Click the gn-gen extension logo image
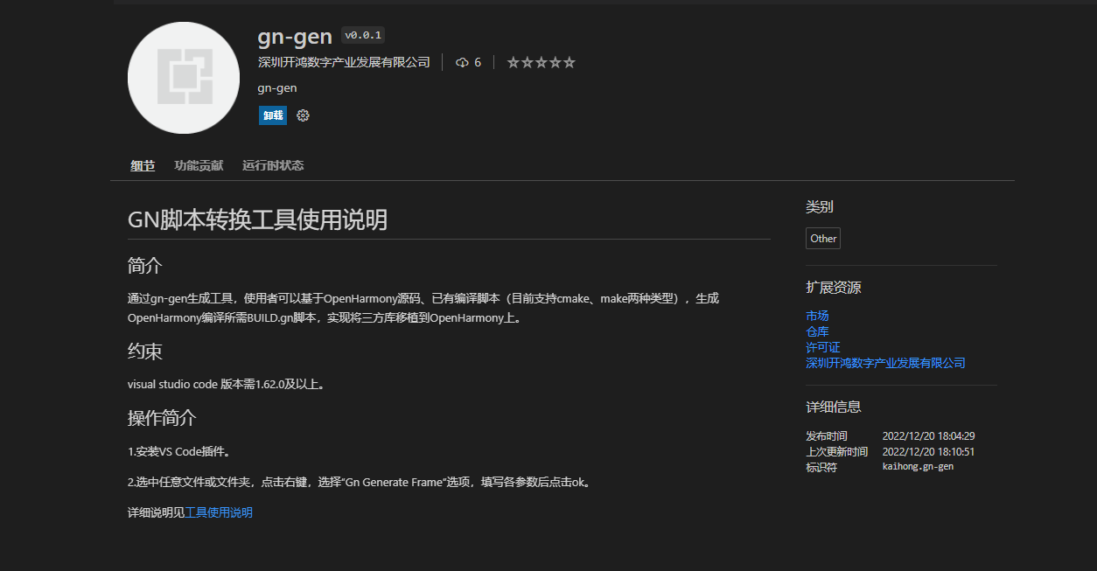This screenshot has width=1097, height=571. [184, 78]
